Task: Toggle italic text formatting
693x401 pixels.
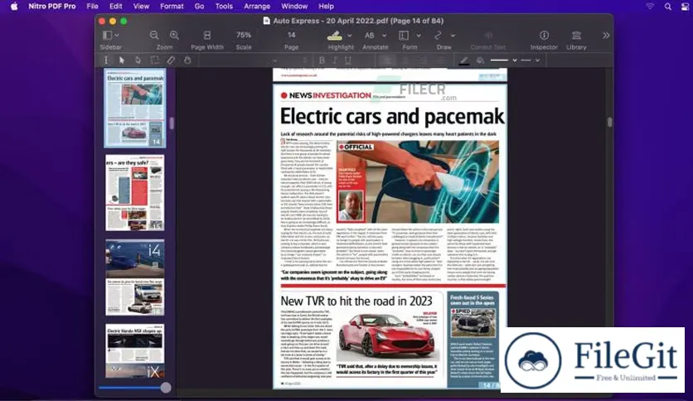Action: (x=335, y=60)
